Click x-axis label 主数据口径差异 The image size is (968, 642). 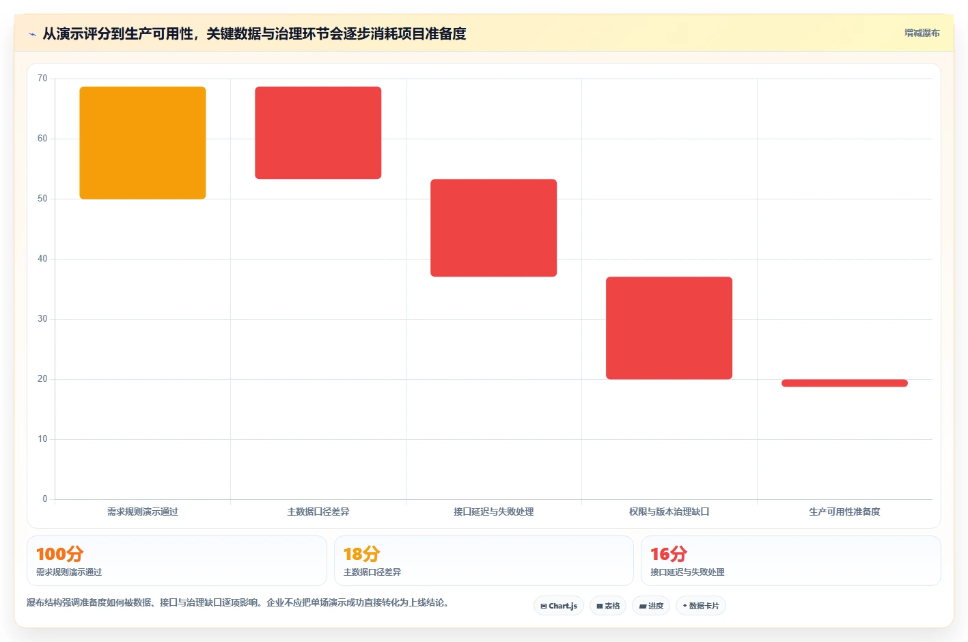tap(318, 512)
